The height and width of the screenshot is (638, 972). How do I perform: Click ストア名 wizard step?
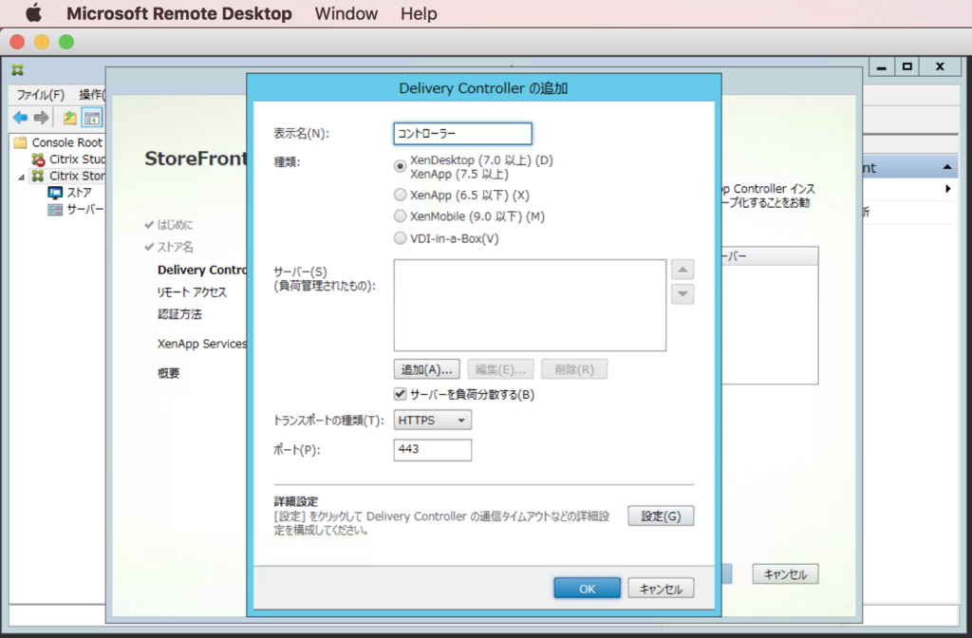tap(175, 247)
